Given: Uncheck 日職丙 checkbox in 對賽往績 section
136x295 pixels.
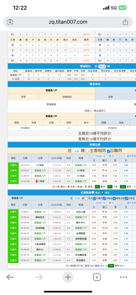Looking at the screenshot, I should [108, 151].
